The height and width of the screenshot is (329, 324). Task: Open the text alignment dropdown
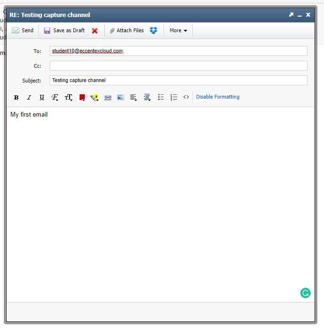tap(134, 97)
